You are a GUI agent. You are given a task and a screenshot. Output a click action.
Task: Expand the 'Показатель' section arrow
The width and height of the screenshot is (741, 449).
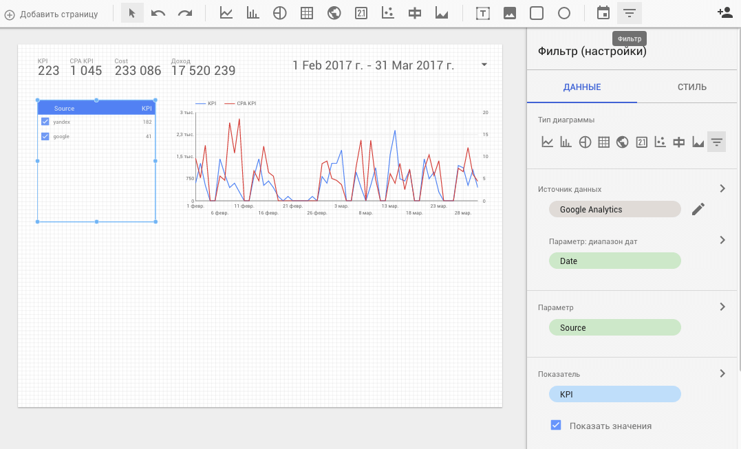point(722,373)
